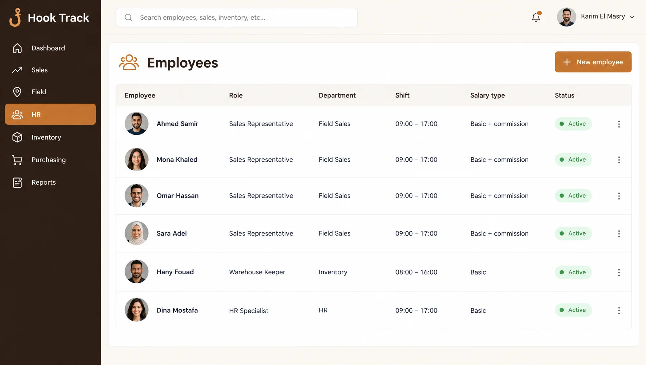Open row actions for Dina Mostafa
The width and height of the screenshot is (646, 365).
(x=619, y=311)
